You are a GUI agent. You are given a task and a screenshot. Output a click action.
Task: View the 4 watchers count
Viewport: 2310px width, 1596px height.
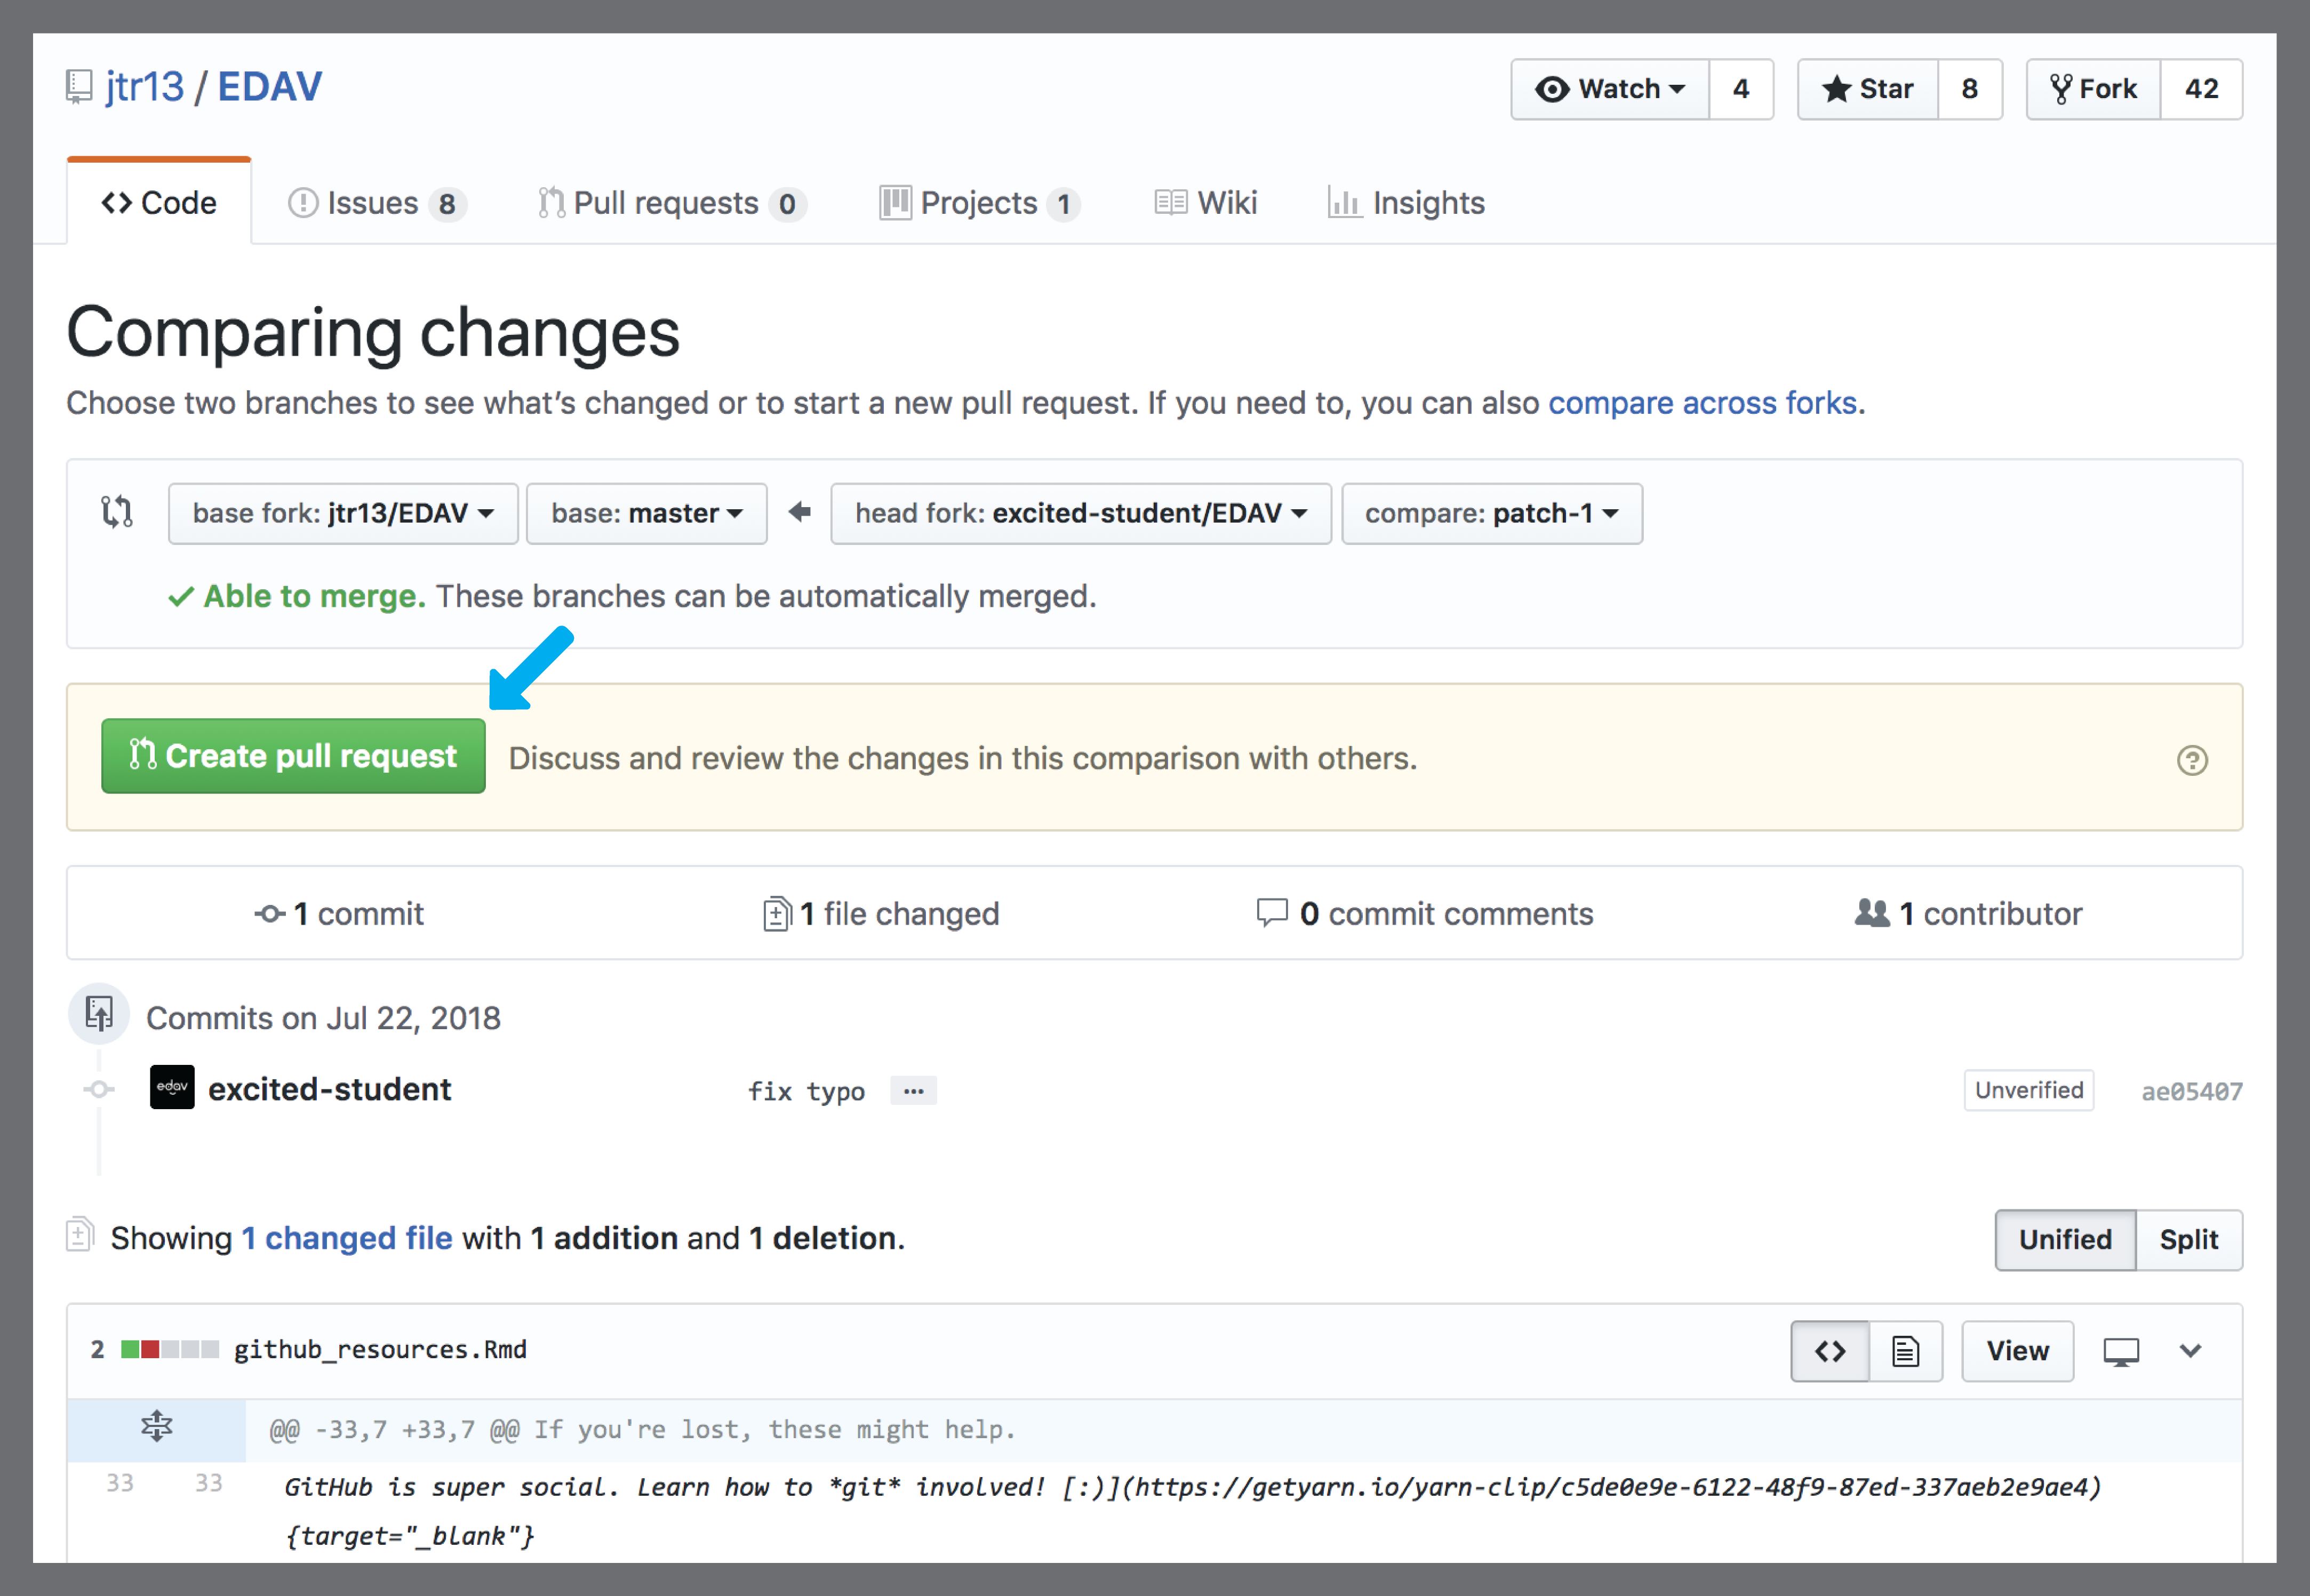tap(1741, 89)
